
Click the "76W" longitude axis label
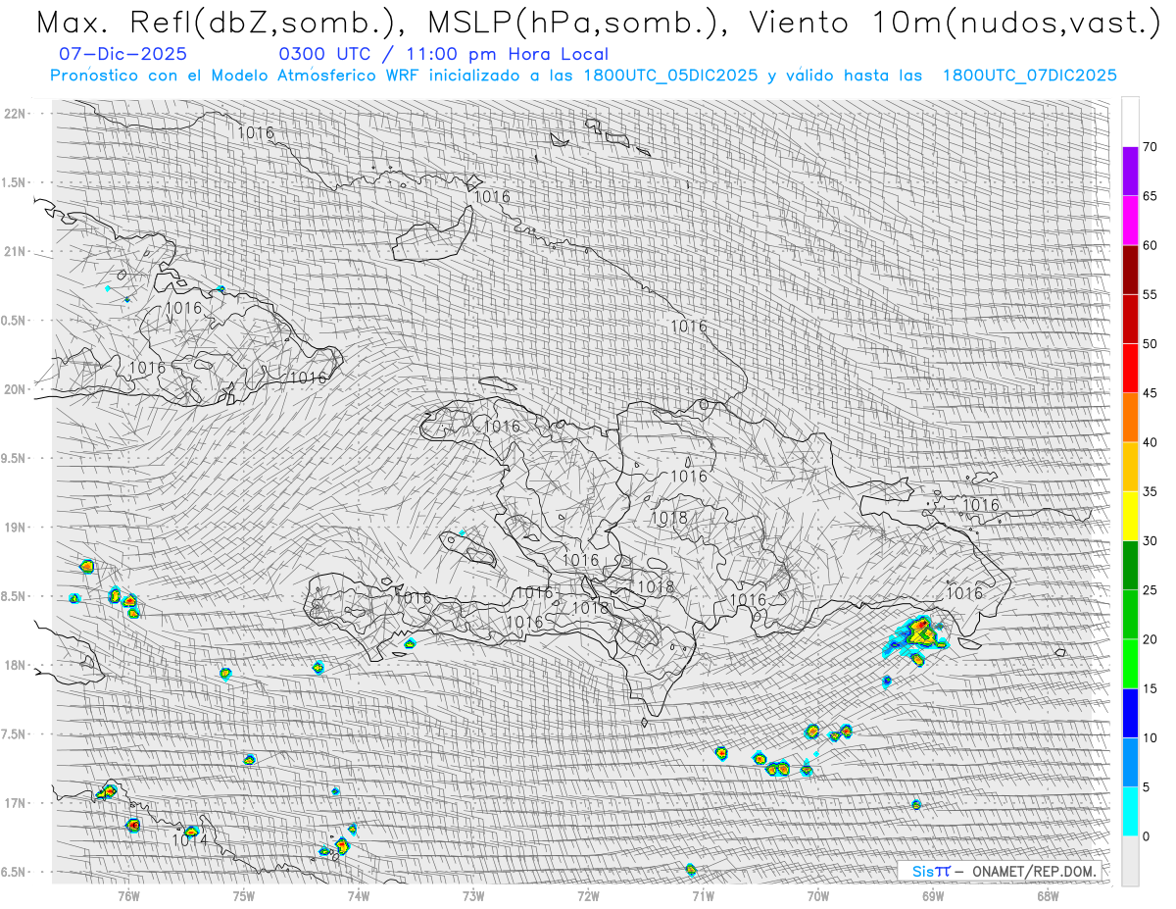coord(129,895)
